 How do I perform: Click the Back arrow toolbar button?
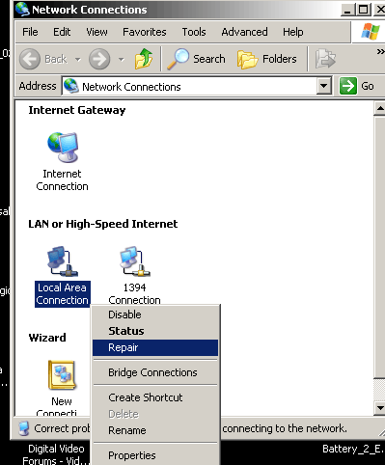tap(30, 59)
